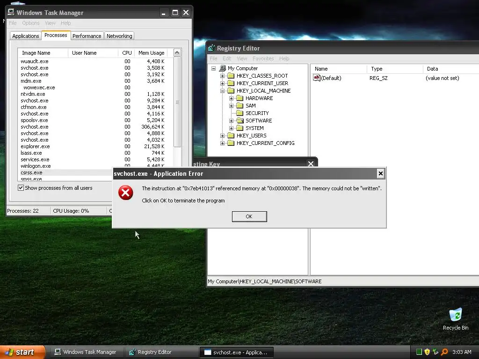Open Task Manager's File menu
This screenshot has height=359, width=479.
click(x=13, y=23)
